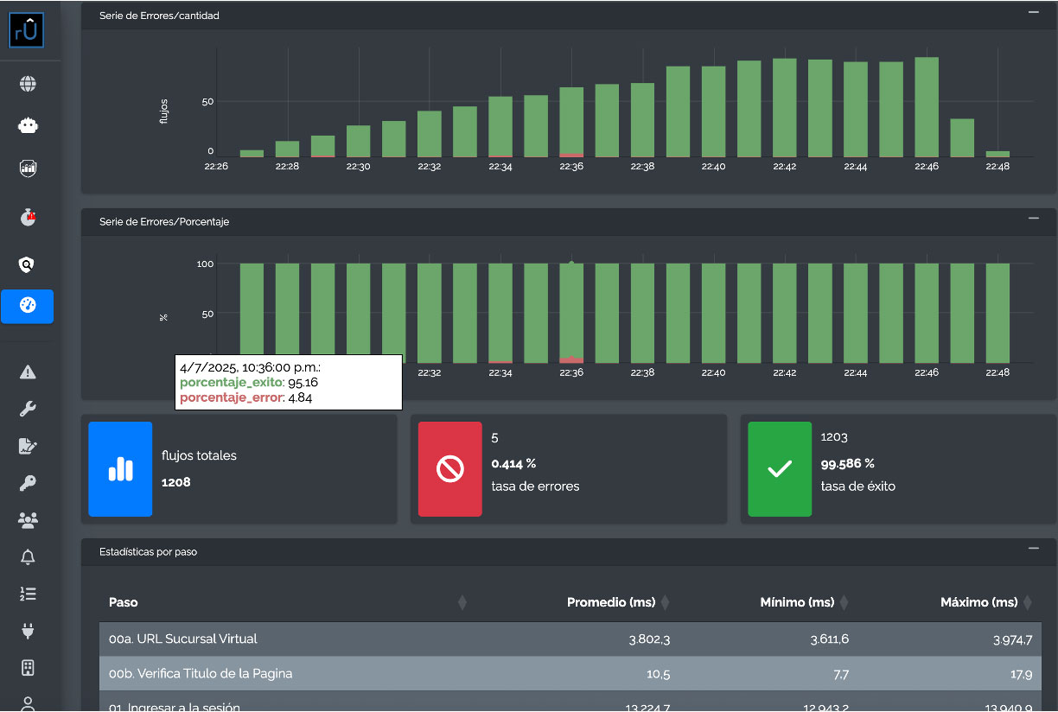
Task: Minimize the Estadísticas por paso panel
Action: pyautogui.click(x=1033, y=549)
